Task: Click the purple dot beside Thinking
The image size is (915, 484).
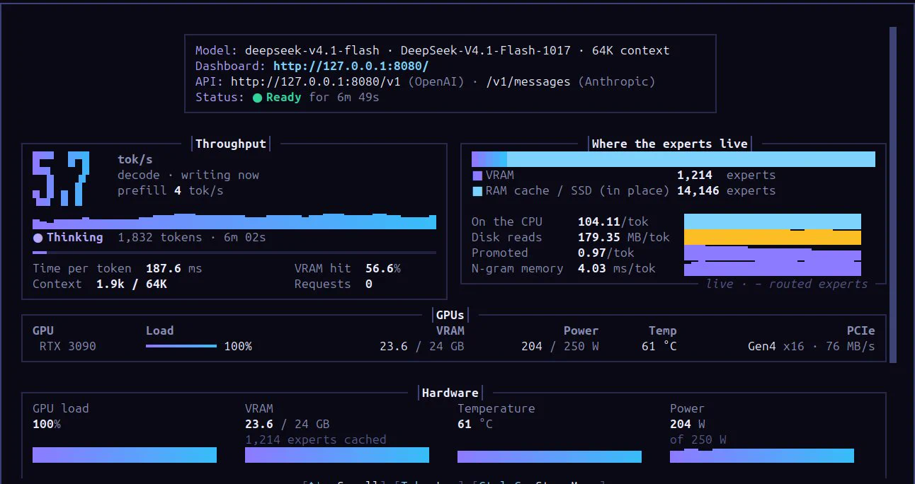Action: (38, 238)
